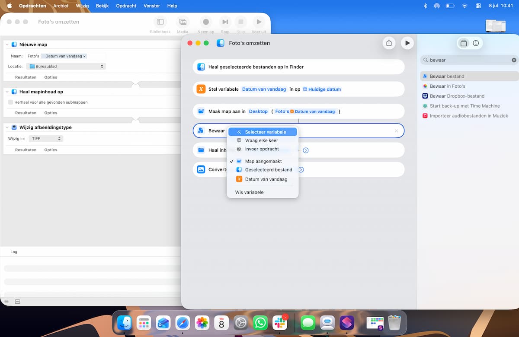Image resolution: width=519 pixels, height=337 pixels.
Task: Open the Locatie Bureaublad dropdown
Action: coord(66,67)
